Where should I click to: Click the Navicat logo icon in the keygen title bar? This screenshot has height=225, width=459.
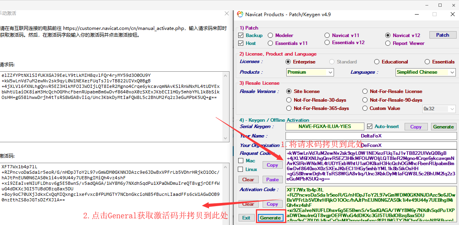pyautogui.click(x=240, y=14)
